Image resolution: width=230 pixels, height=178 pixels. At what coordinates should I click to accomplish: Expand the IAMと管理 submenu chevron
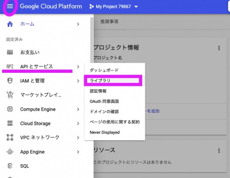78,81
